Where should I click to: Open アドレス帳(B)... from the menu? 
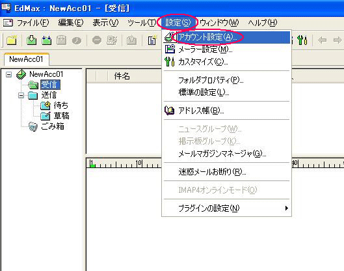[x=227, y=111]
